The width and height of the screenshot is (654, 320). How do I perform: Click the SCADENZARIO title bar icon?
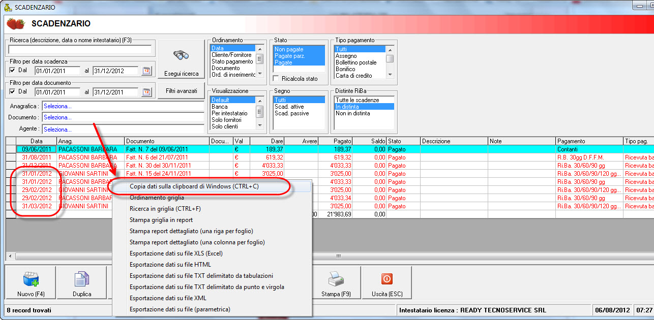tap(7, 7)
